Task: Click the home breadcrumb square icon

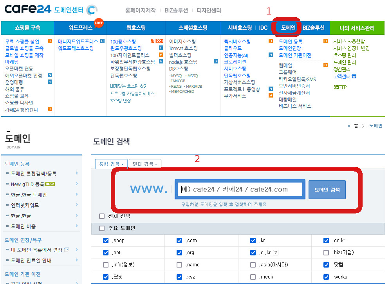Action: click(x=349, y=126)
